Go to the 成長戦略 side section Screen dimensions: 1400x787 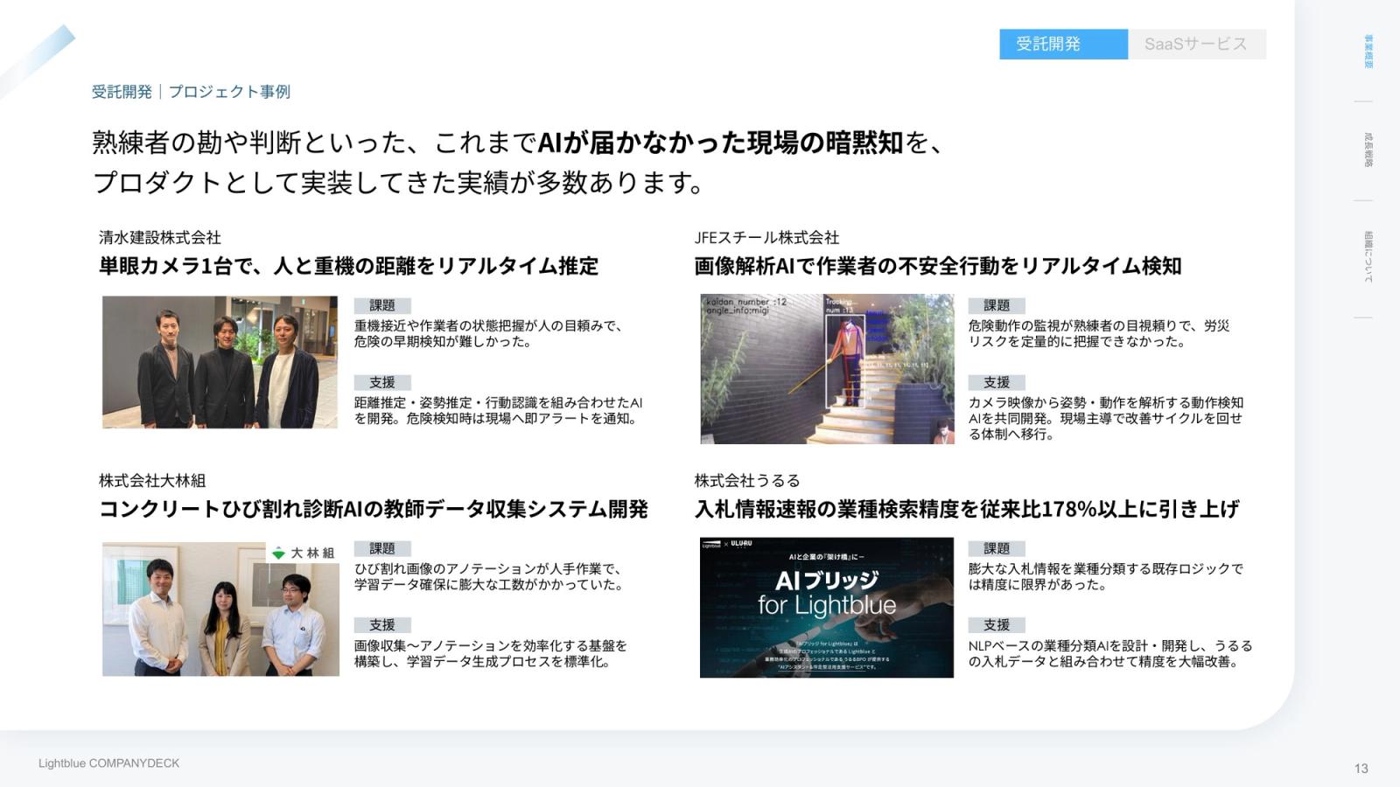[x=1368, y=150]
